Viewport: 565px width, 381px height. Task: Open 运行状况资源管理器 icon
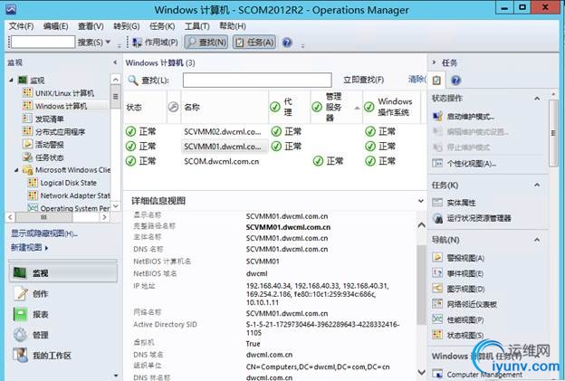point(437,218)
